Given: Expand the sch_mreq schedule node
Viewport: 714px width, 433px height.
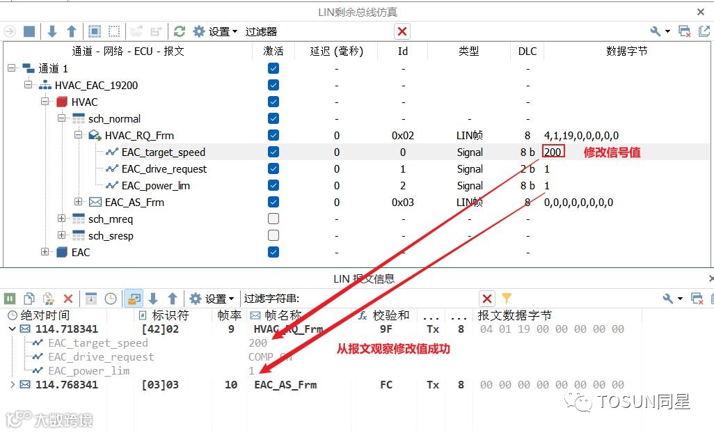Looking at the screenshot, I should point(61,219).
